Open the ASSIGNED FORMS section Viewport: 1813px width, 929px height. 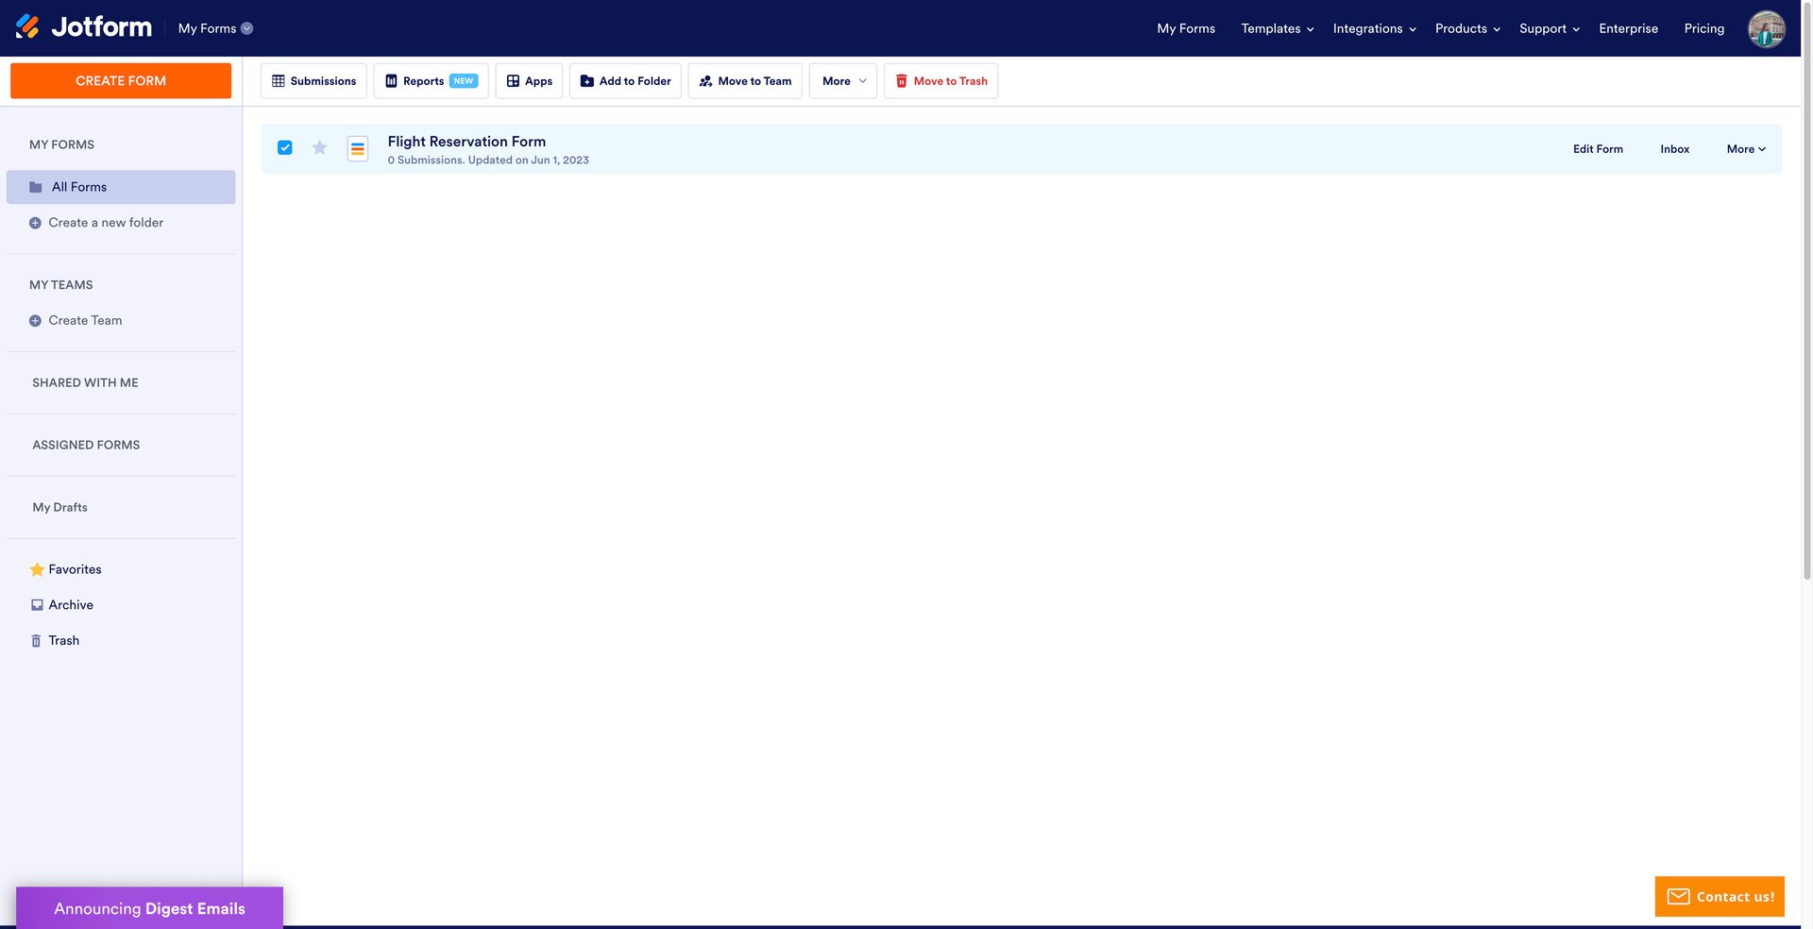86,445
